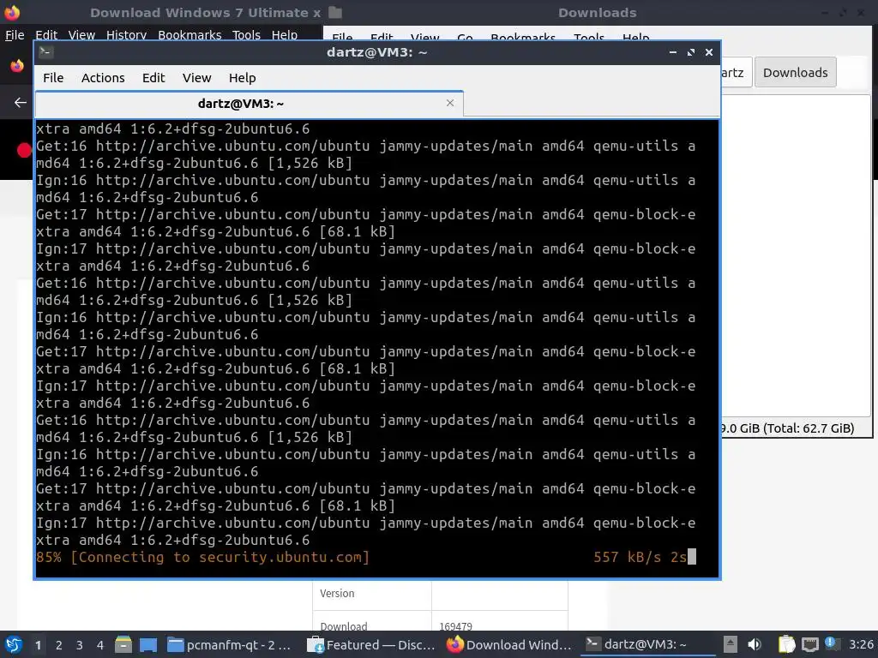Image resolution: width=878 pixels, height=658 pixels.
Task: Switch to workspace 2
Action: coord(59,645)
